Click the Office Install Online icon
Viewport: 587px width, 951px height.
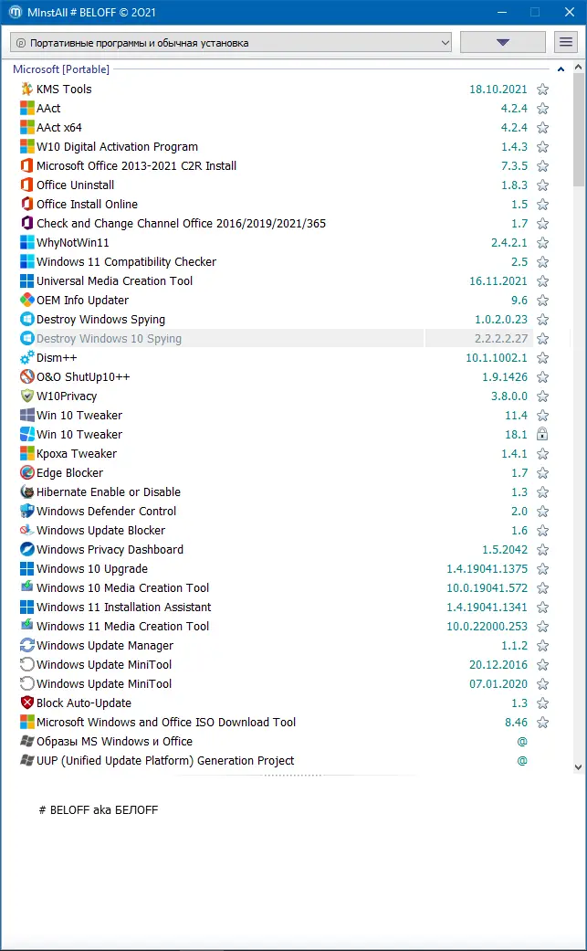(x=26, y=205)
